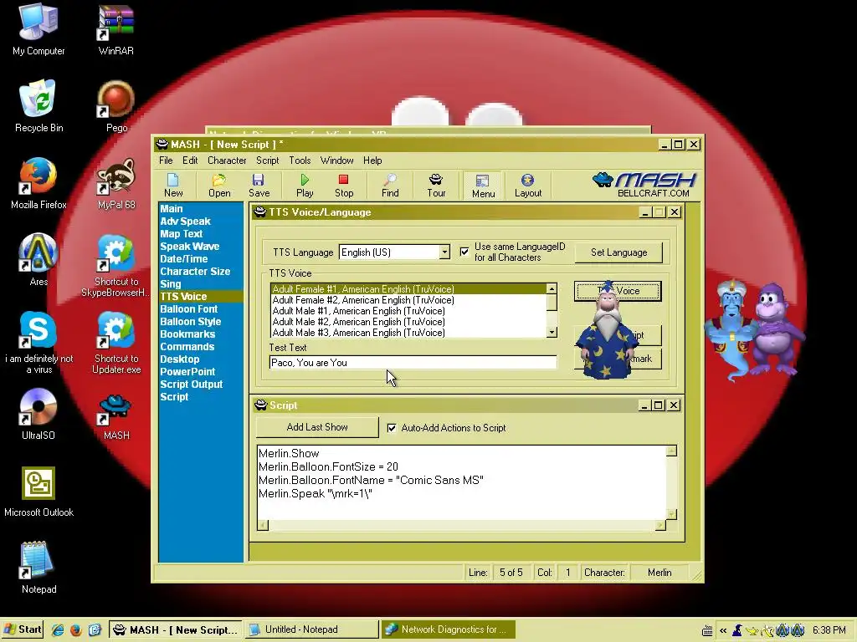Go to Script Output in the sidebar
The height and width of the screenshot is (642, 857).
(192, 385)
